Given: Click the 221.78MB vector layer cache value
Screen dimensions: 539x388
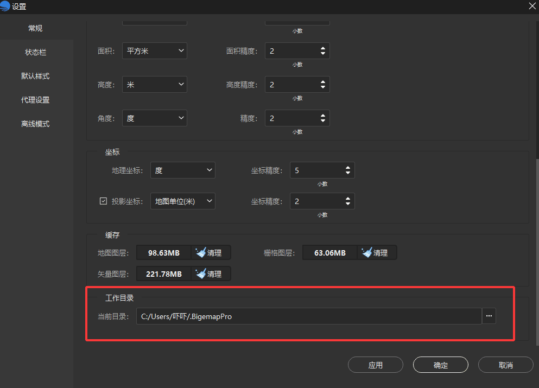Looking at the screenshot, I should (x=163, y=274).
